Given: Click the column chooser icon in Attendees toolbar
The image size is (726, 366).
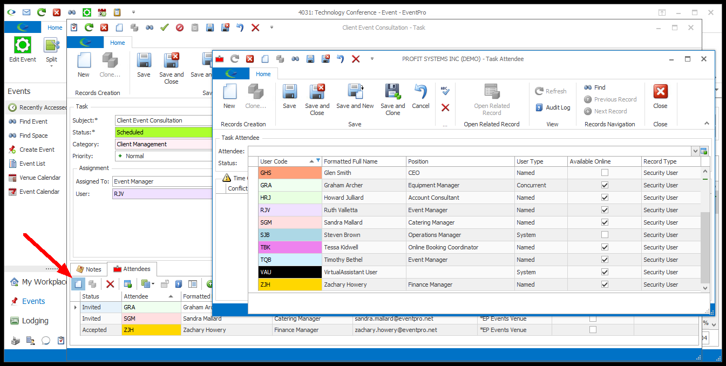Looking at the screenshot, I should pos(192,283).
